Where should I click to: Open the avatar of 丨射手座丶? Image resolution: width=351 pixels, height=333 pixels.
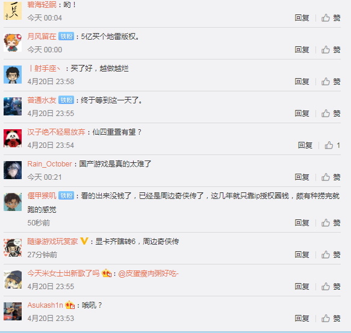click(13, 75)
